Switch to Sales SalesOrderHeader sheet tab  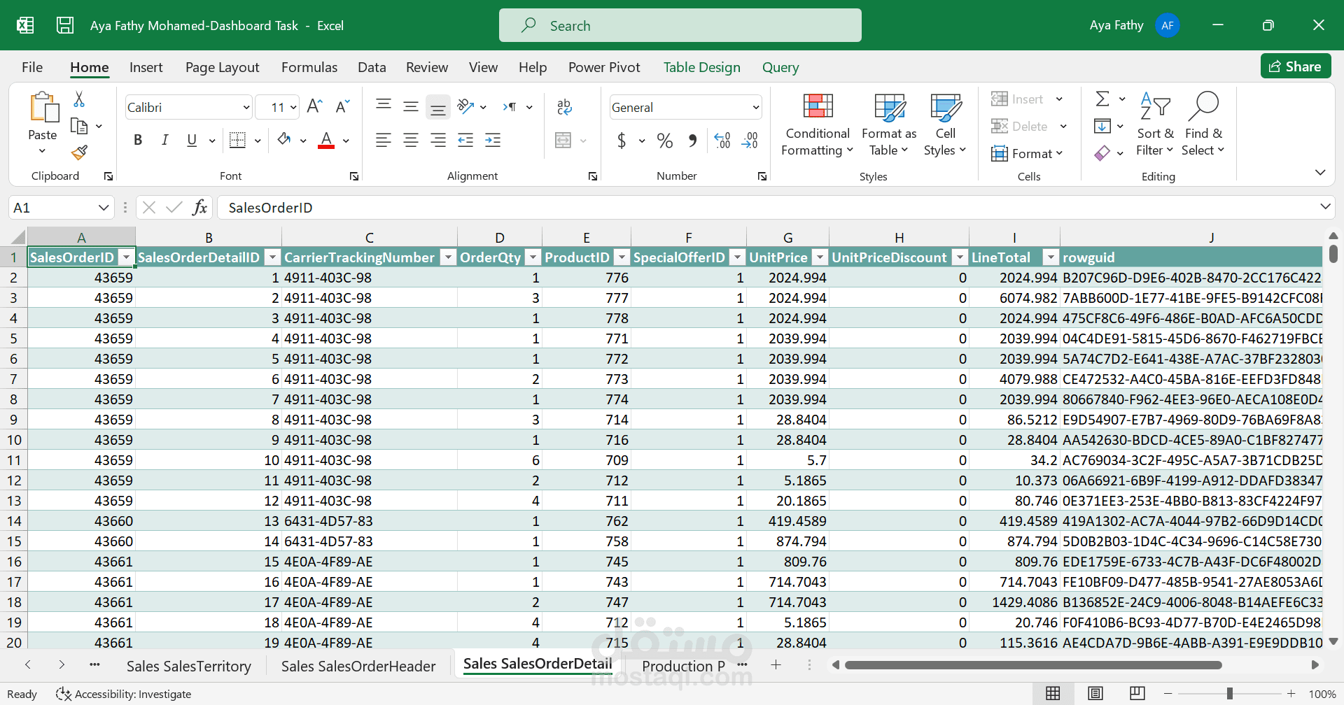pyautogui.click(x=358, y=666)
